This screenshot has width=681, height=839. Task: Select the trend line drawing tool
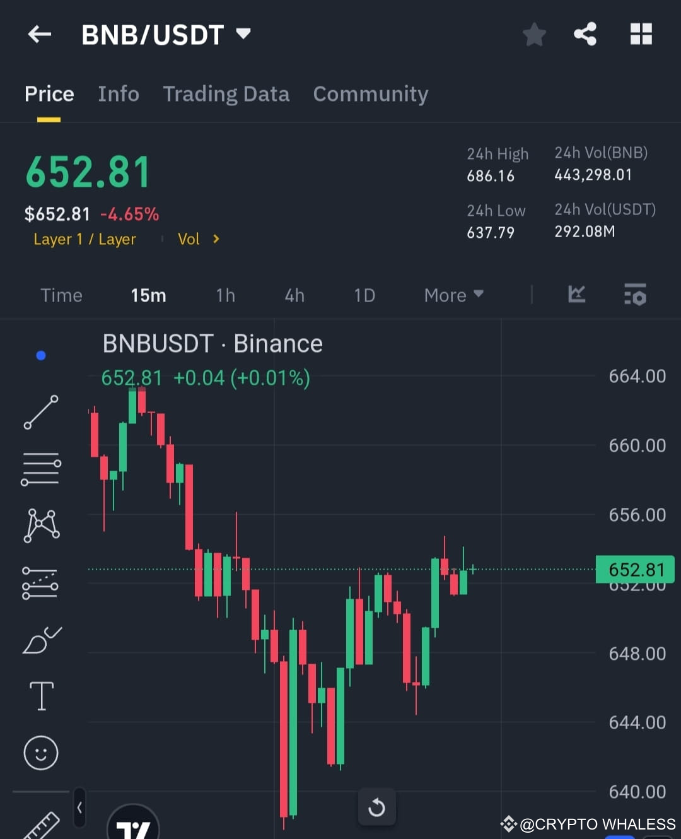point(41,413)
